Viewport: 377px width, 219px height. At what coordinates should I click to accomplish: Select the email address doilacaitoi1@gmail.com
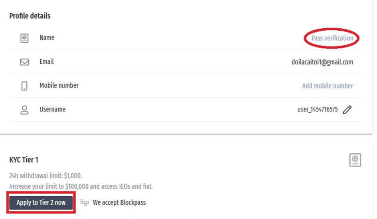[x=322, y=62]
